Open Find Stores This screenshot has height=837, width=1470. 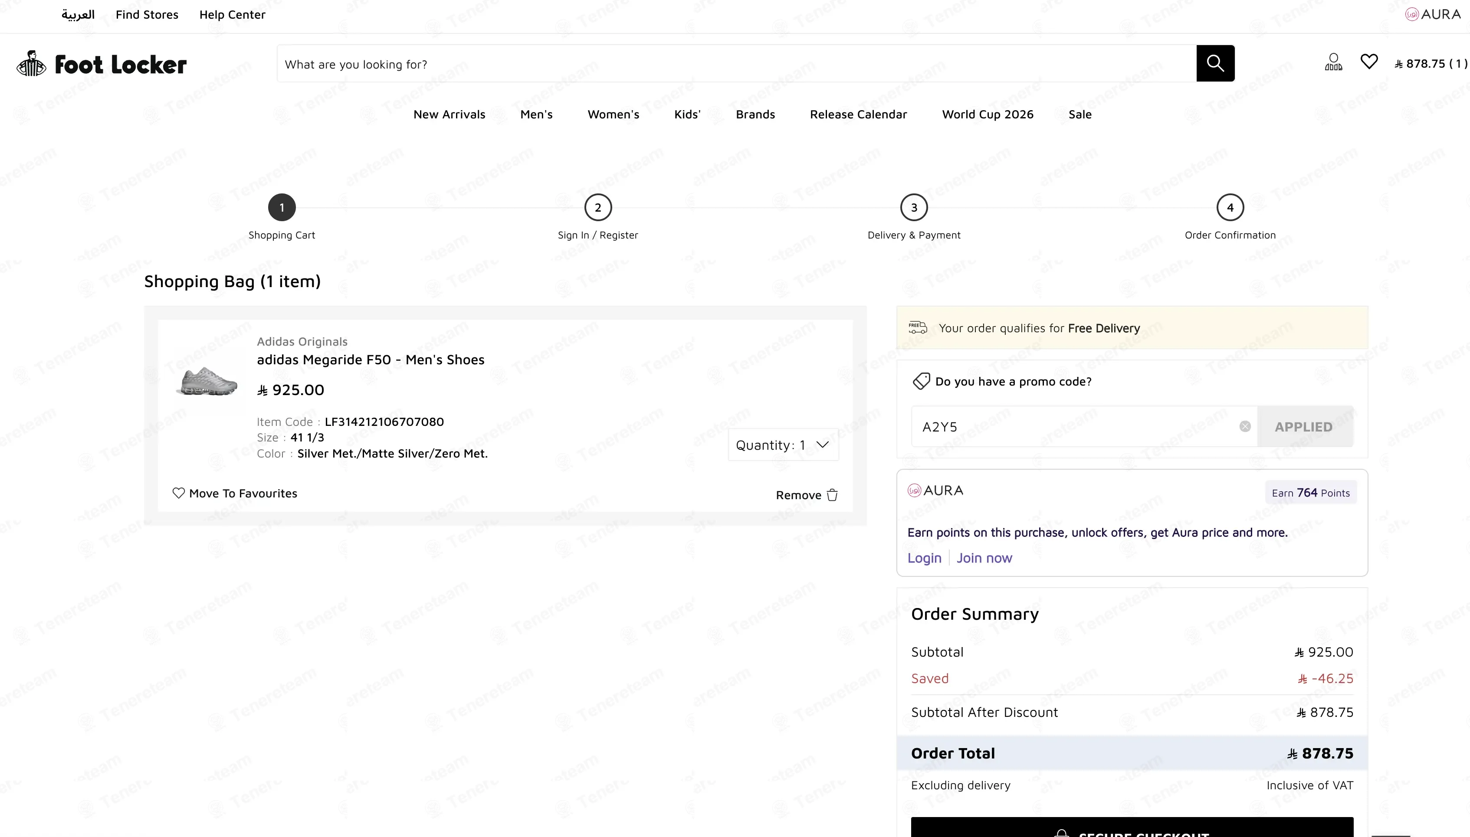(147, 15)
